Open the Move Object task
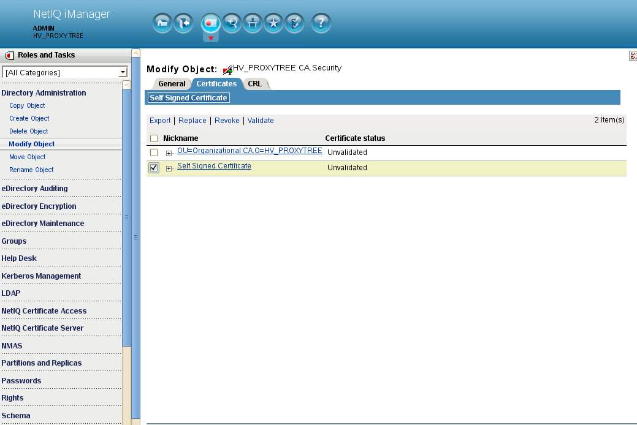Viewport: 637px width, 425px height. 27,157
